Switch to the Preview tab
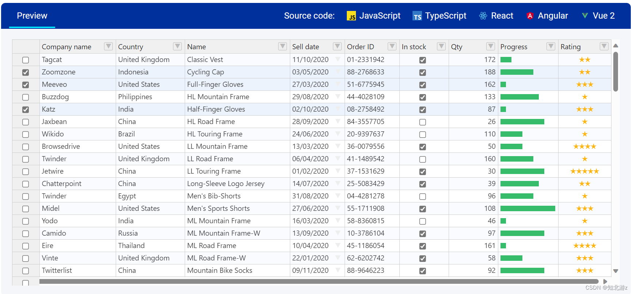This screenshot has height=294, width=633. pyautogui.click(x=32, y=16)
